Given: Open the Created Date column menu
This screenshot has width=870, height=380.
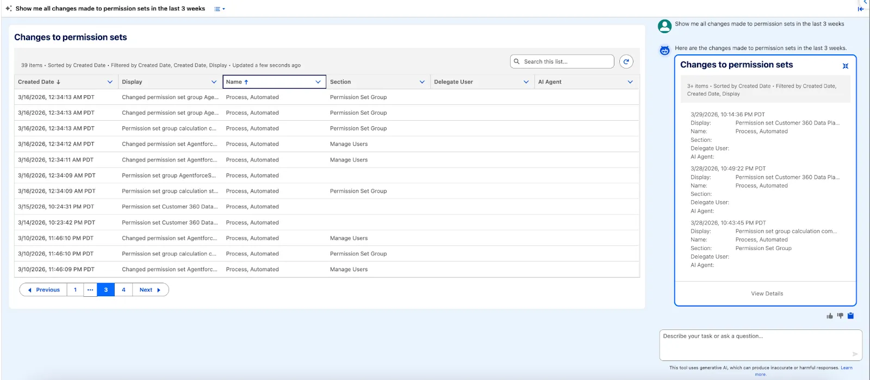Looking at the screenshot, I should (x=110, y=82).
